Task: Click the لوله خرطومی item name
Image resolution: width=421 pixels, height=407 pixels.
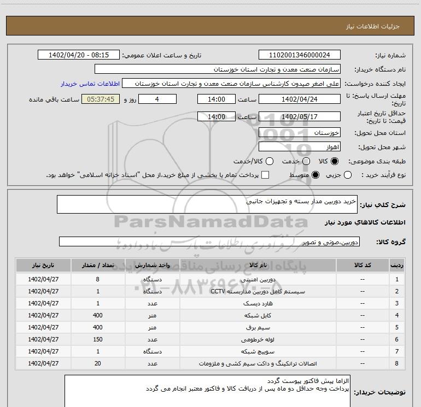Action: pos(258,340)
